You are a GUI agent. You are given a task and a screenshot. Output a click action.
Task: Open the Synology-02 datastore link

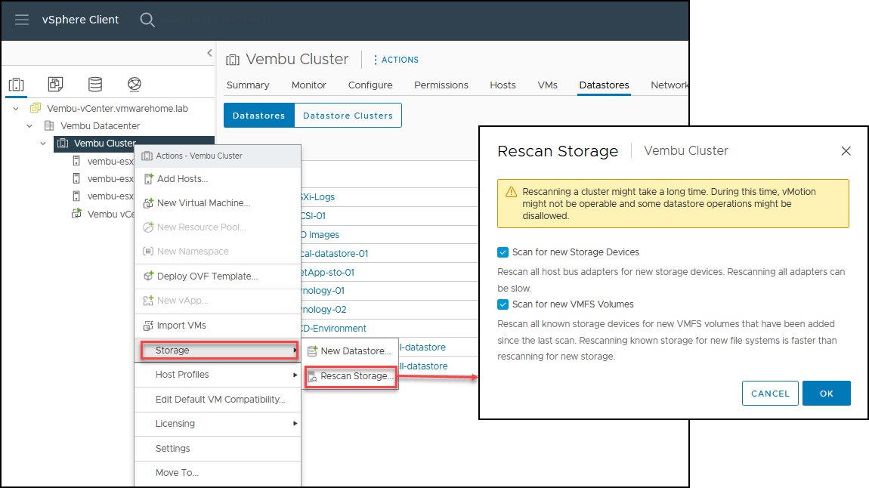click(324, 310)
